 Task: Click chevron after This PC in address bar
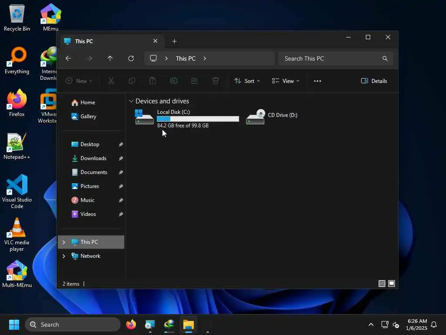(x=205, y=58)
